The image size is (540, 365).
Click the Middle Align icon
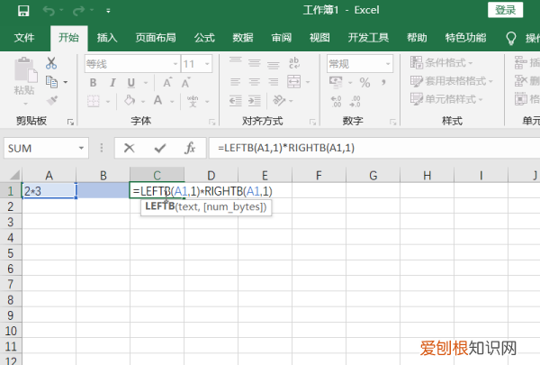coord(255,63)
